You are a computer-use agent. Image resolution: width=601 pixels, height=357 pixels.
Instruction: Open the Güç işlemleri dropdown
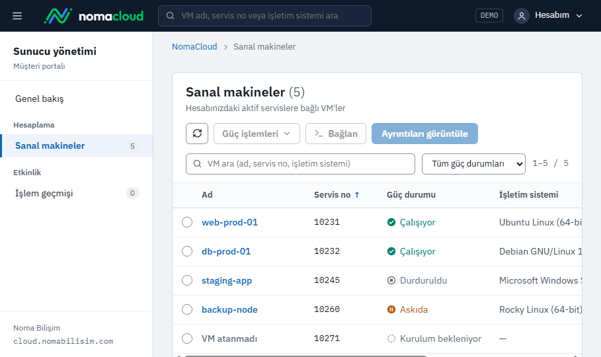pyautogui.click(x=257, y=134)
